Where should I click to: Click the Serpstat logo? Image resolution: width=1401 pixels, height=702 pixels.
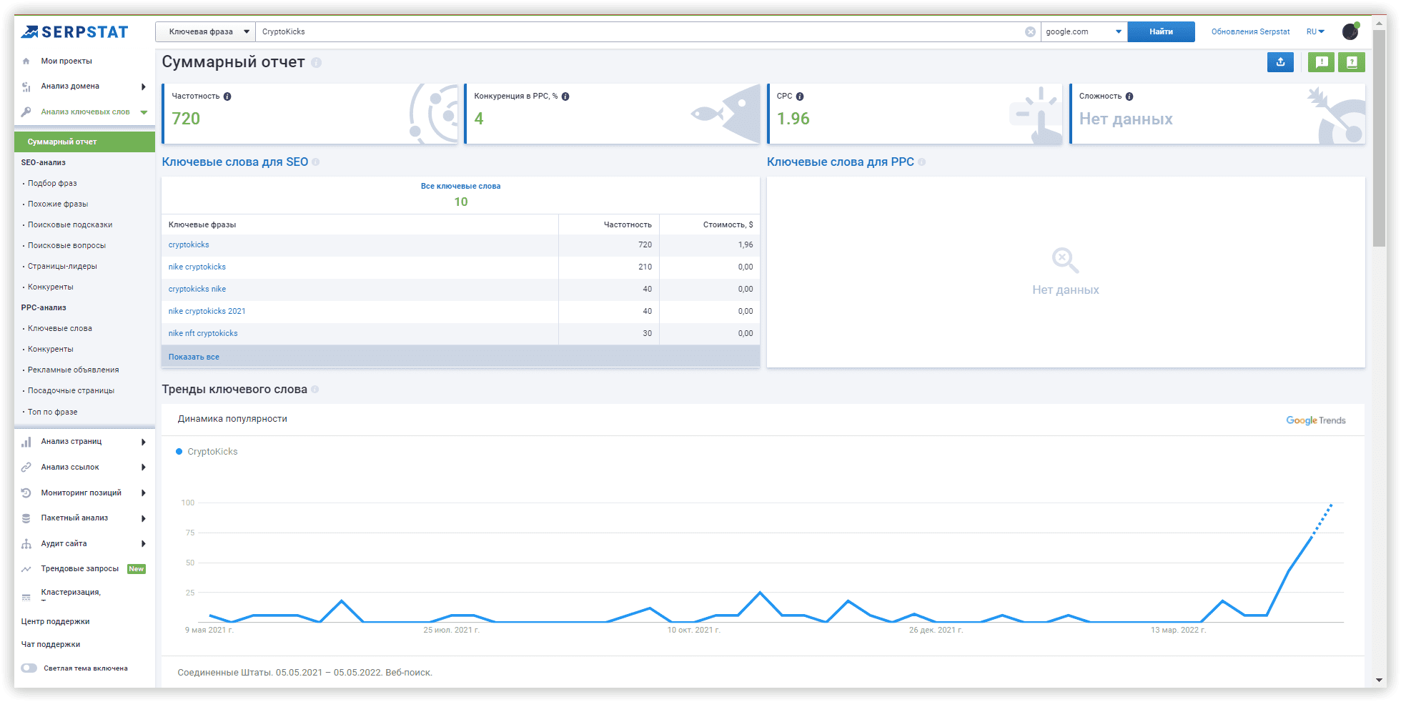[74, 31]
